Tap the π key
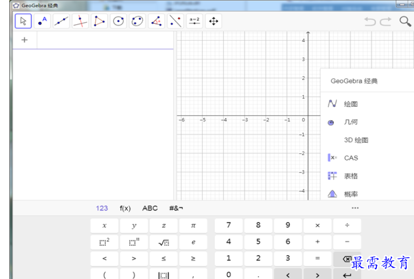 tap(193, 226)
